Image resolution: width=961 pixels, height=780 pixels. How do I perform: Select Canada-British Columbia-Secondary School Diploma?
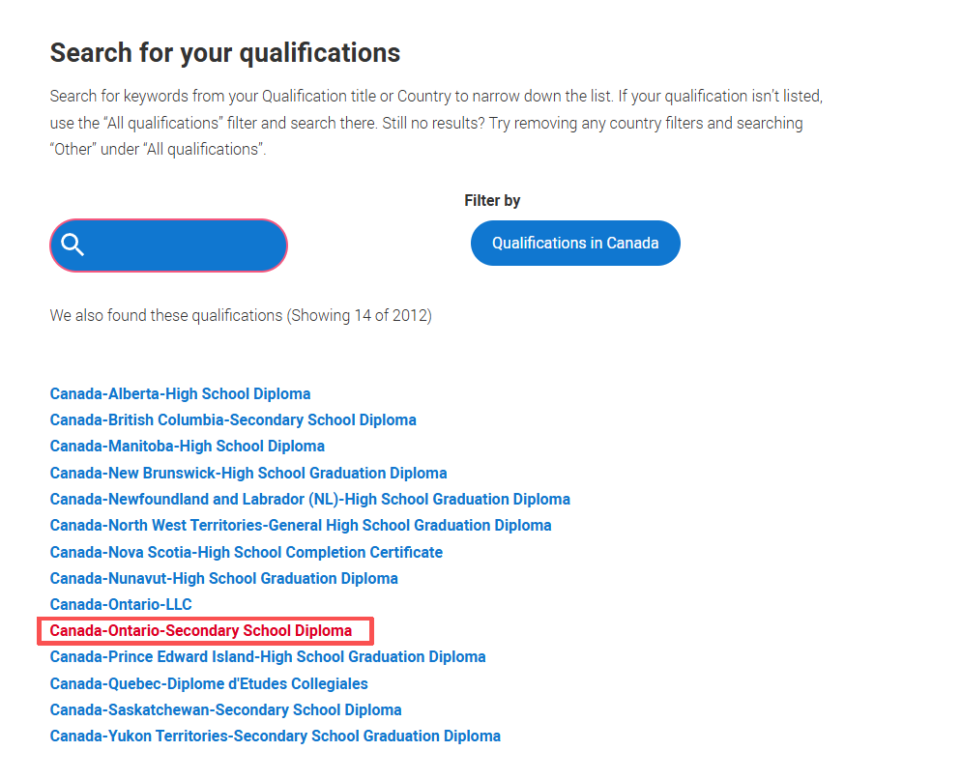[x=233, y=420]
